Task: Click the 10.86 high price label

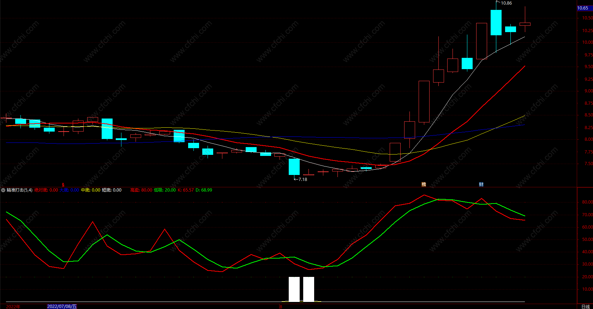Action: pos(506,3)
